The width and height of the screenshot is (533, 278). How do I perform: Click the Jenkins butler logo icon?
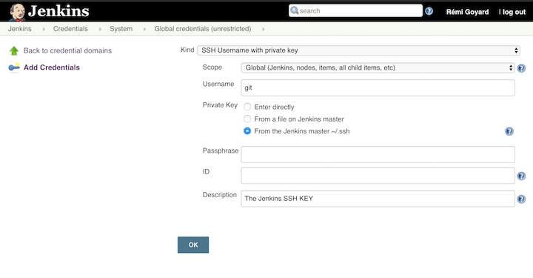tap(17, 13)
